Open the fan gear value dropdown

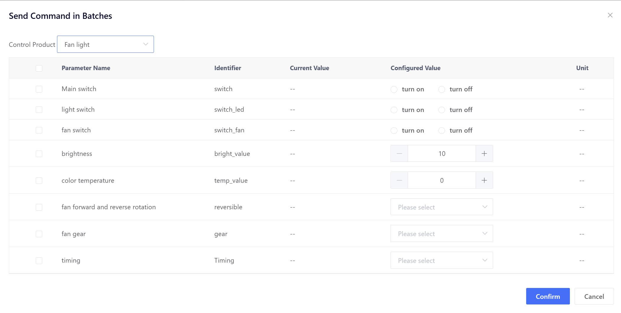click(x=441, y=234)
